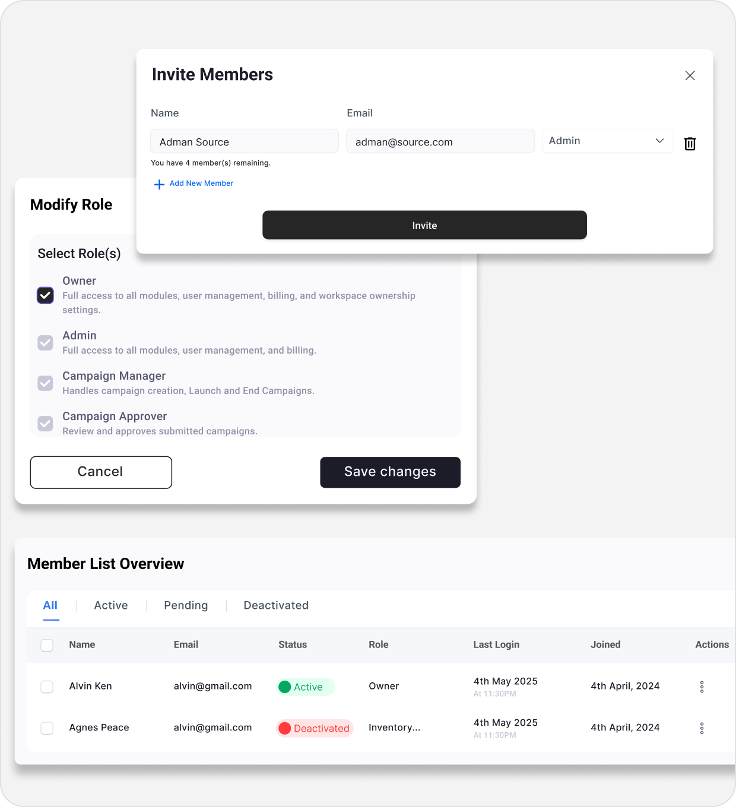
Task: Click the Add New Member link
Action: (201, 183)
